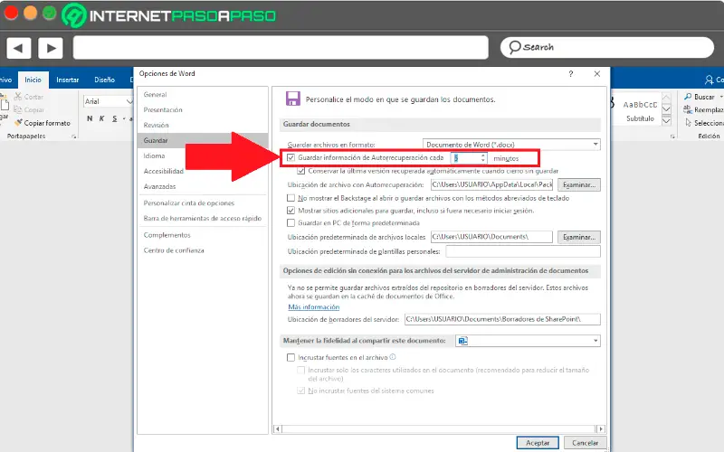Toggle Mostrar sitios adicionales para guardar checkbox
The width and height of the screenshot is (724, 452).
291,211
